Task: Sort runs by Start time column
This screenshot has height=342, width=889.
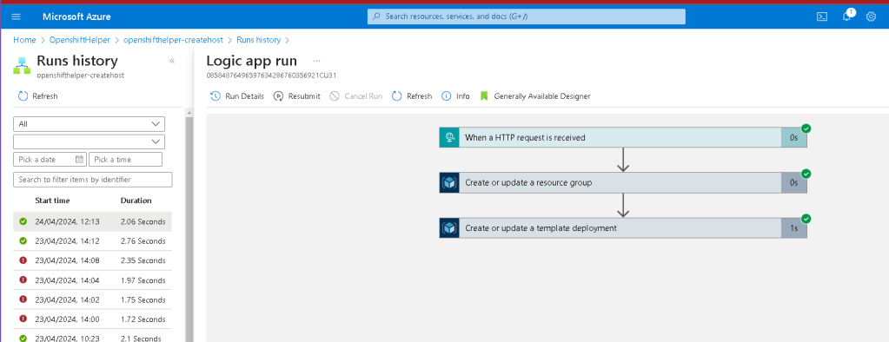Action: point(53,201)
